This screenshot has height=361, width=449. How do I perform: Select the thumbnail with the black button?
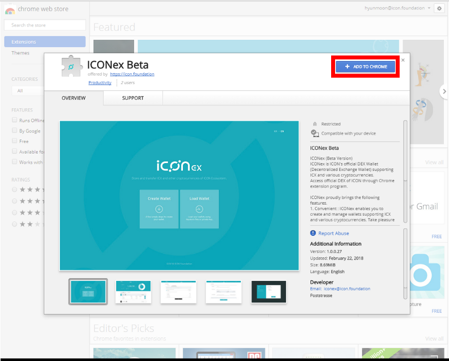(x=178, y=292)
